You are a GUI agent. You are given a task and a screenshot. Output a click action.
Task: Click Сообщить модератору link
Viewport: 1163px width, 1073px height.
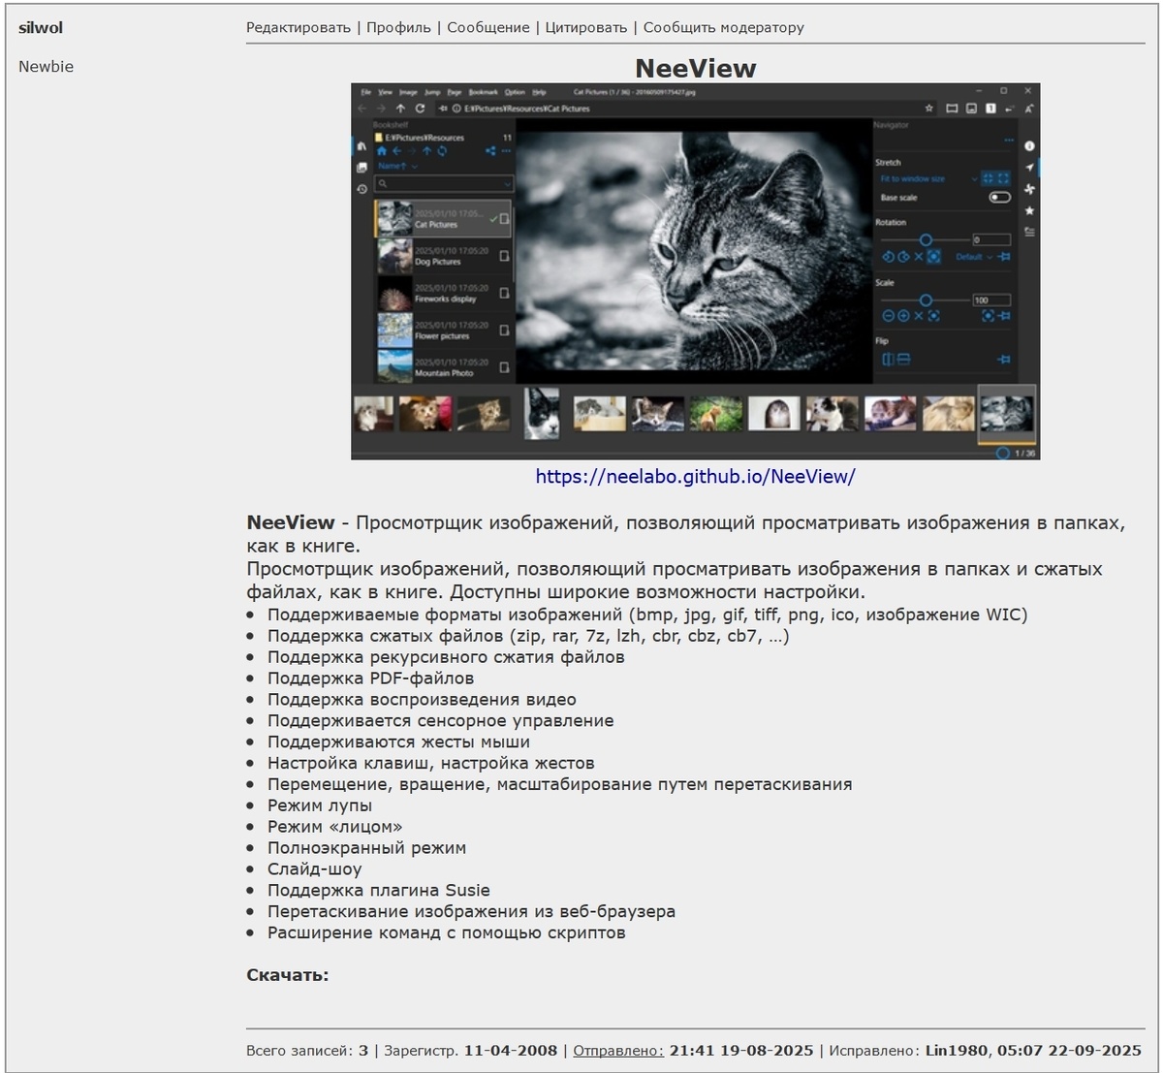pos(724,27)
